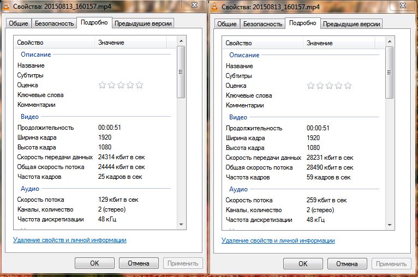Set first rating star in left window
Viewport: 418px width, 277px height.
pos(102,85)
